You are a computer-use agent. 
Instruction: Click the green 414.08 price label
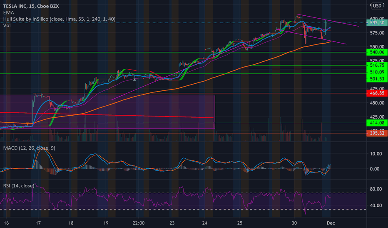click(x=377, y=123)
